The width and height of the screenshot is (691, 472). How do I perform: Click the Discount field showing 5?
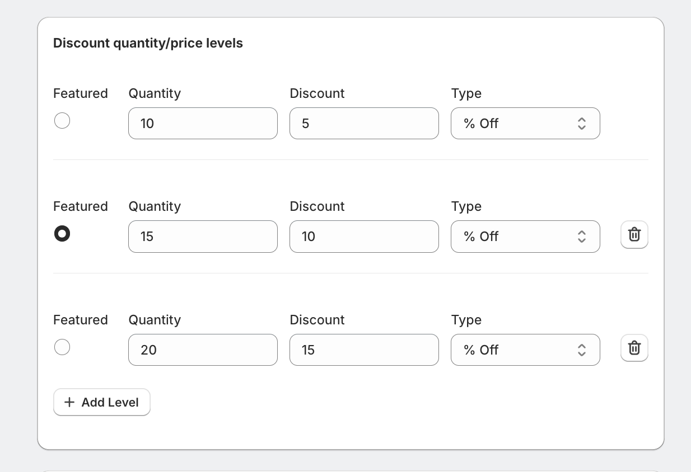364,124
